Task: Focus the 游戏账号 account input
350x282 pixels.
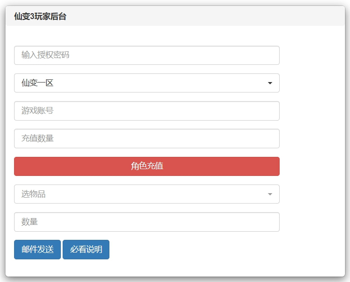Action: coord(147,111)
